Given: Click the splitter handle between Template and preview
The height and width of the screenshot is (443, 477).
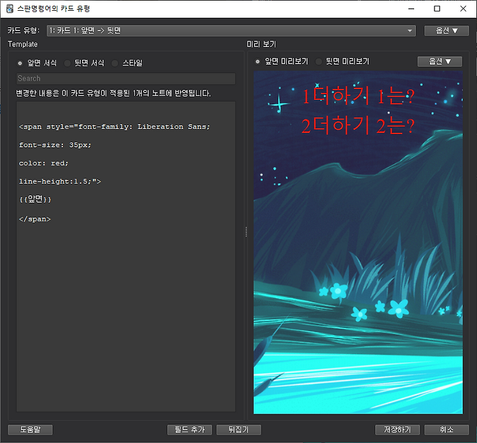Looking at the screenshot, I should pyautogui.click(x=246, y=232).
